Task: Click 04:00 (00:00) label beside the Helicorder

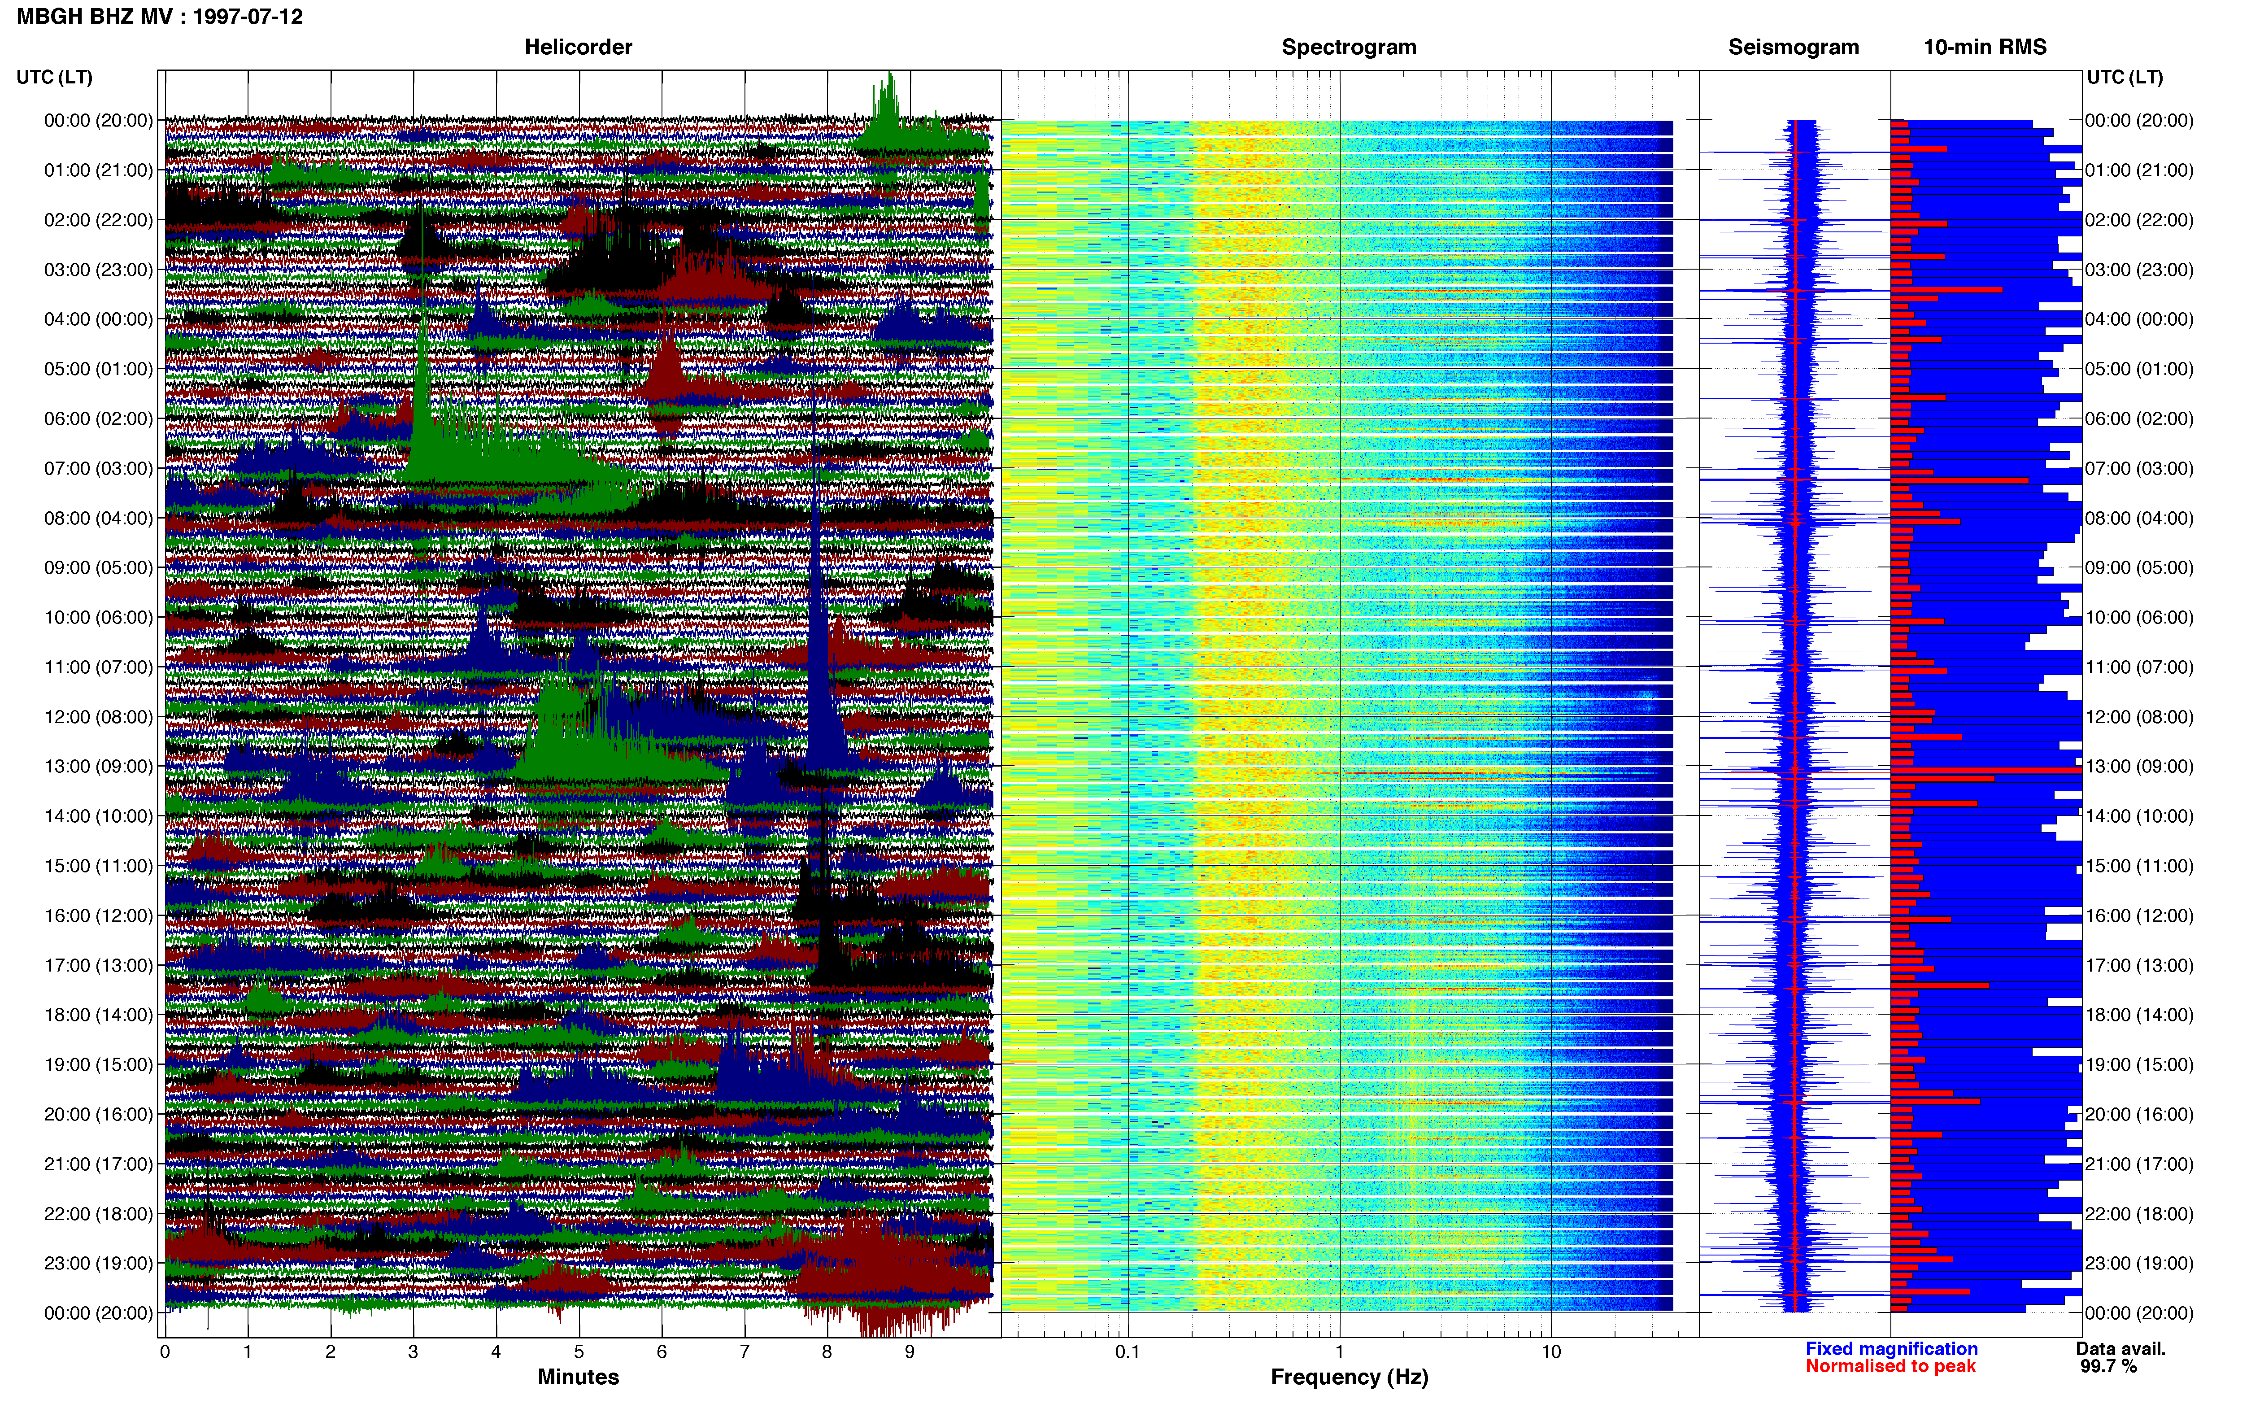Action: pyautogui.click(x=99, y=319)
